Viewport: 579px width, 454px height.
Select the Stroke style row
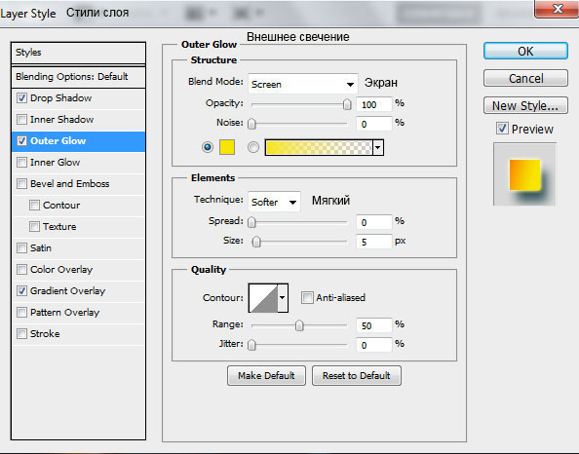(78, 333)
